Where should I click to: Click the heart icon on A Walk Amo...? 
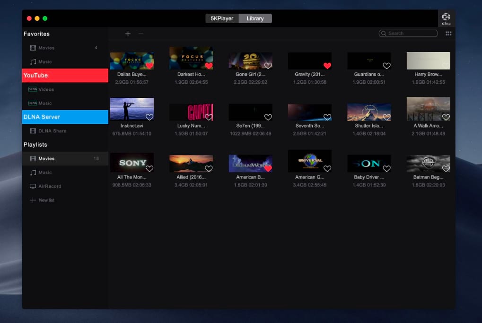pos(446,117)
